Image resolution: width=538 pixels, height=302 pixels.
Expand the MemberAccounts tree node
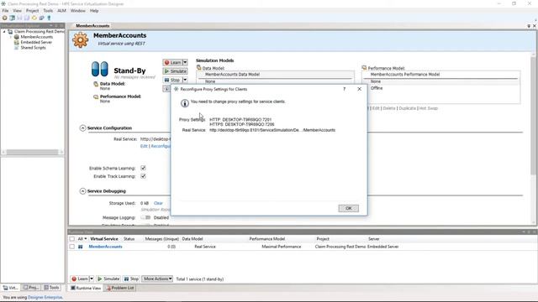[10, 37]
